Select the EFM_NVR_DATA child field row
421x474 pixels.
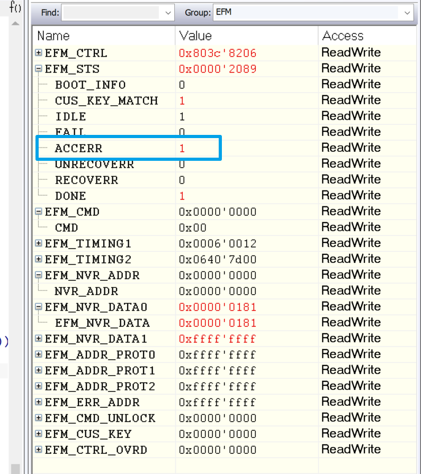coord(225,323)
